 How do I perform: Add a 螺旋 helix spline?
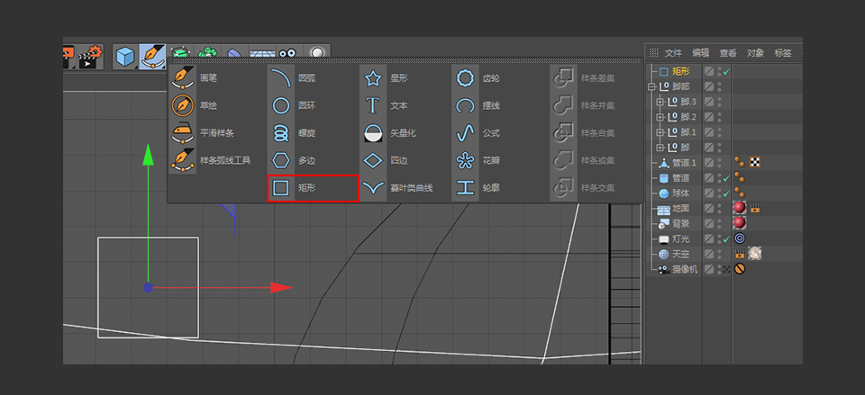[292, 133]
